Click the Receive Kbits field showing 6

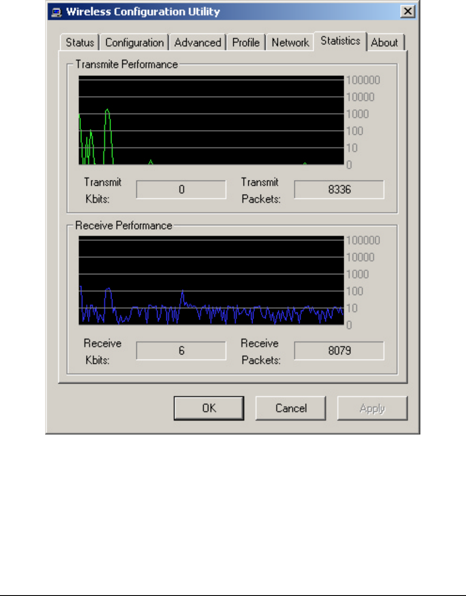181,351
